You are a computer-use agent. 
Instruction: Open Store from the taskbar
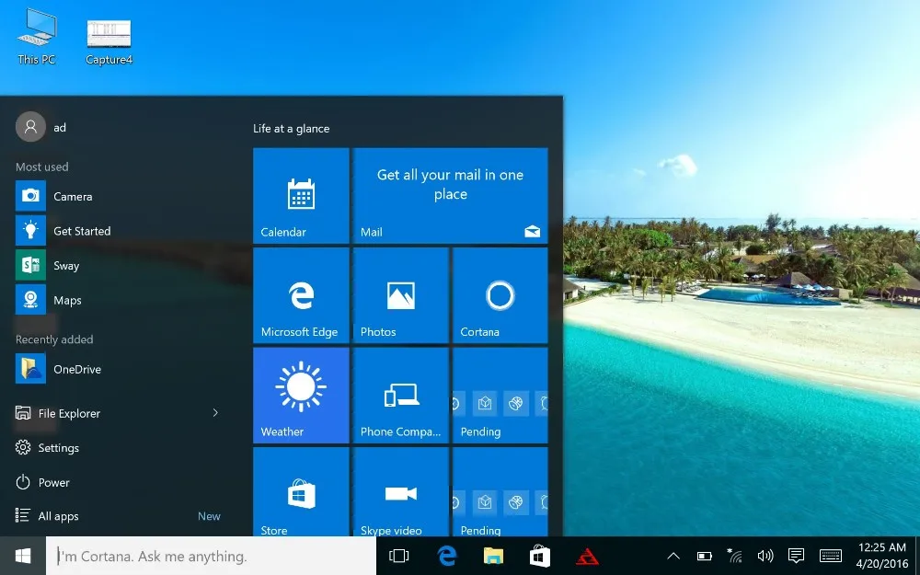(x=540, y=556)
